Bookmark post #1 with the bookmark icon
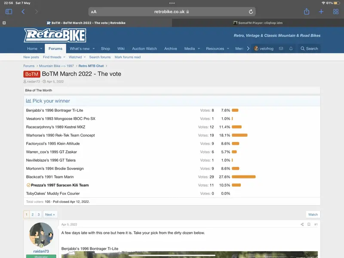The height and width of the screenshot is (258, 344). point(309,224)
